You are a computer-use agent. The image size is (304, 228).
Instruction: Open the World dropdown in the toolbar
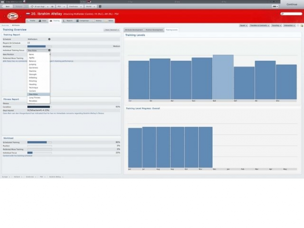(x=90, y=6)
